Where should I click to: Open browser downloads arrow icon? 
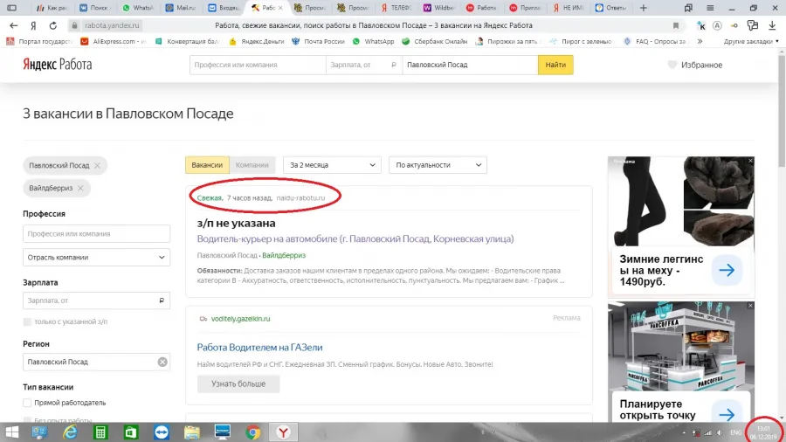[772, 25]
